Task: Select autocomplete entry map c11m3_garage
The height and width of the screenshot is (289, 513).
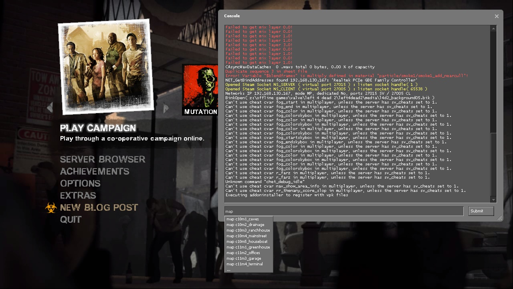Action: pyautogui.click(x=248, y=258)
